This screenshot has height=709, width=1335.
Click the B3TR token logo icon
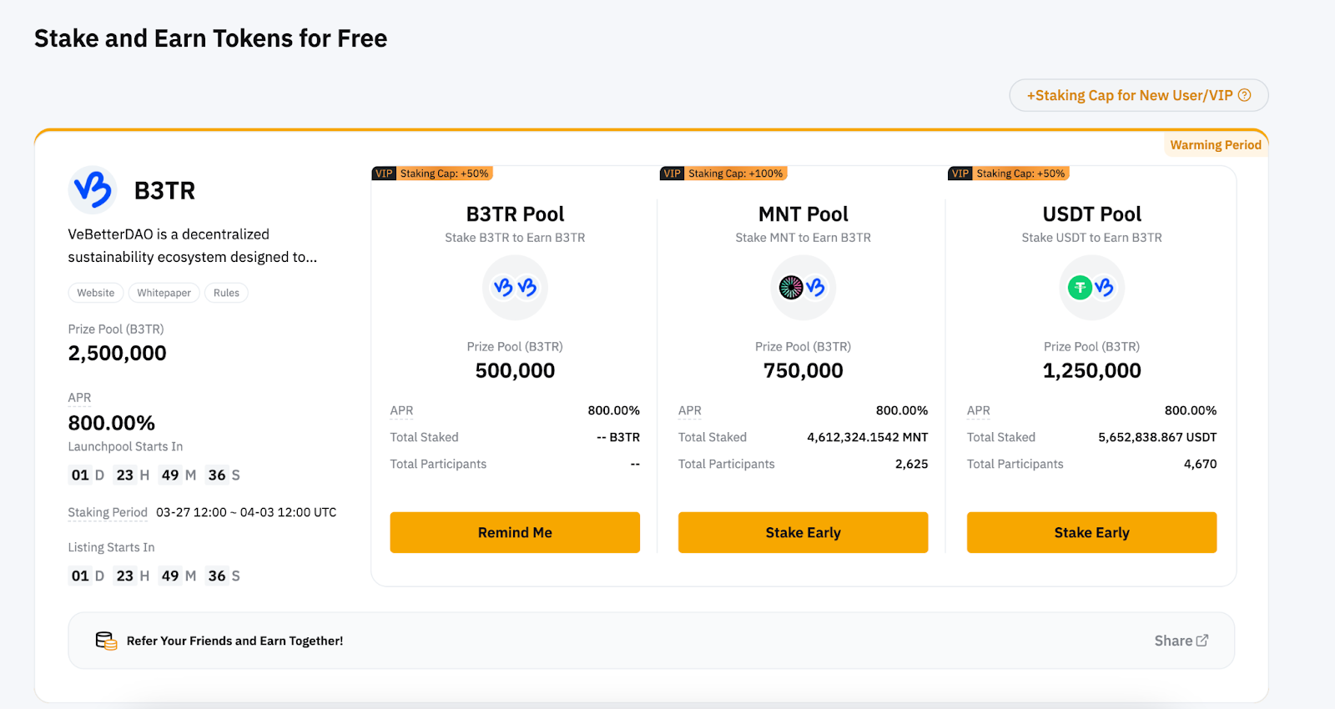93,190
